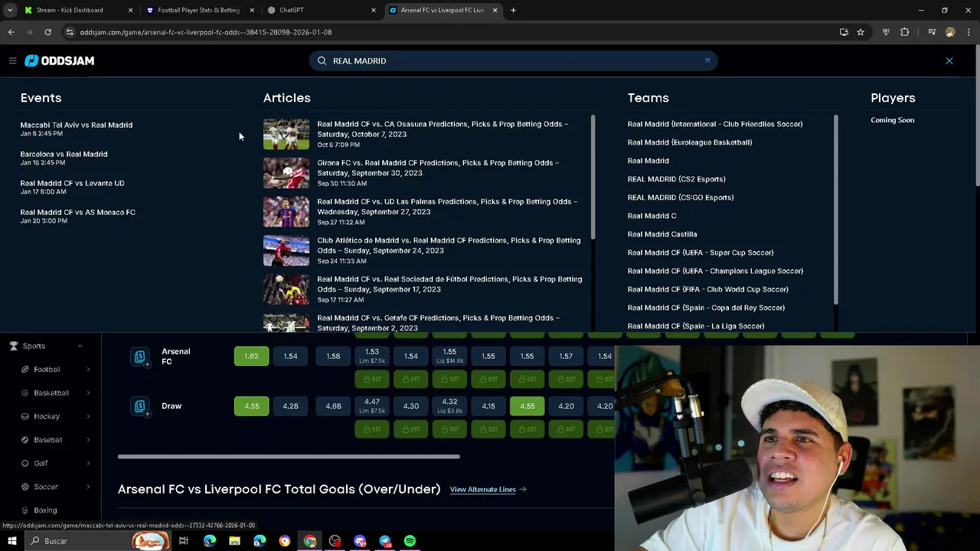
Task: Click the REAL MADRID search field
Action: coord(513,60)
